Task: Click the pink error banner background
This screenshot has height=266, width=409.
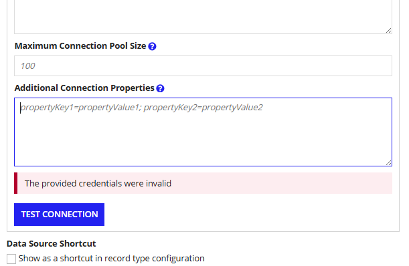Action: click(x=282, y=183)
